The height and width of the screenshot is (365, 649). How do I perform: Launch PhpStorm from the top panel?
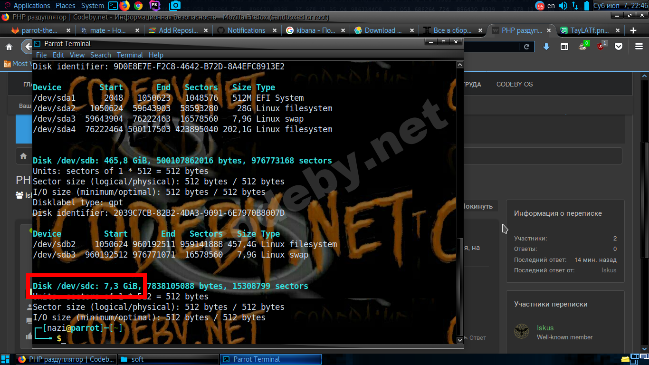(154, 6)
